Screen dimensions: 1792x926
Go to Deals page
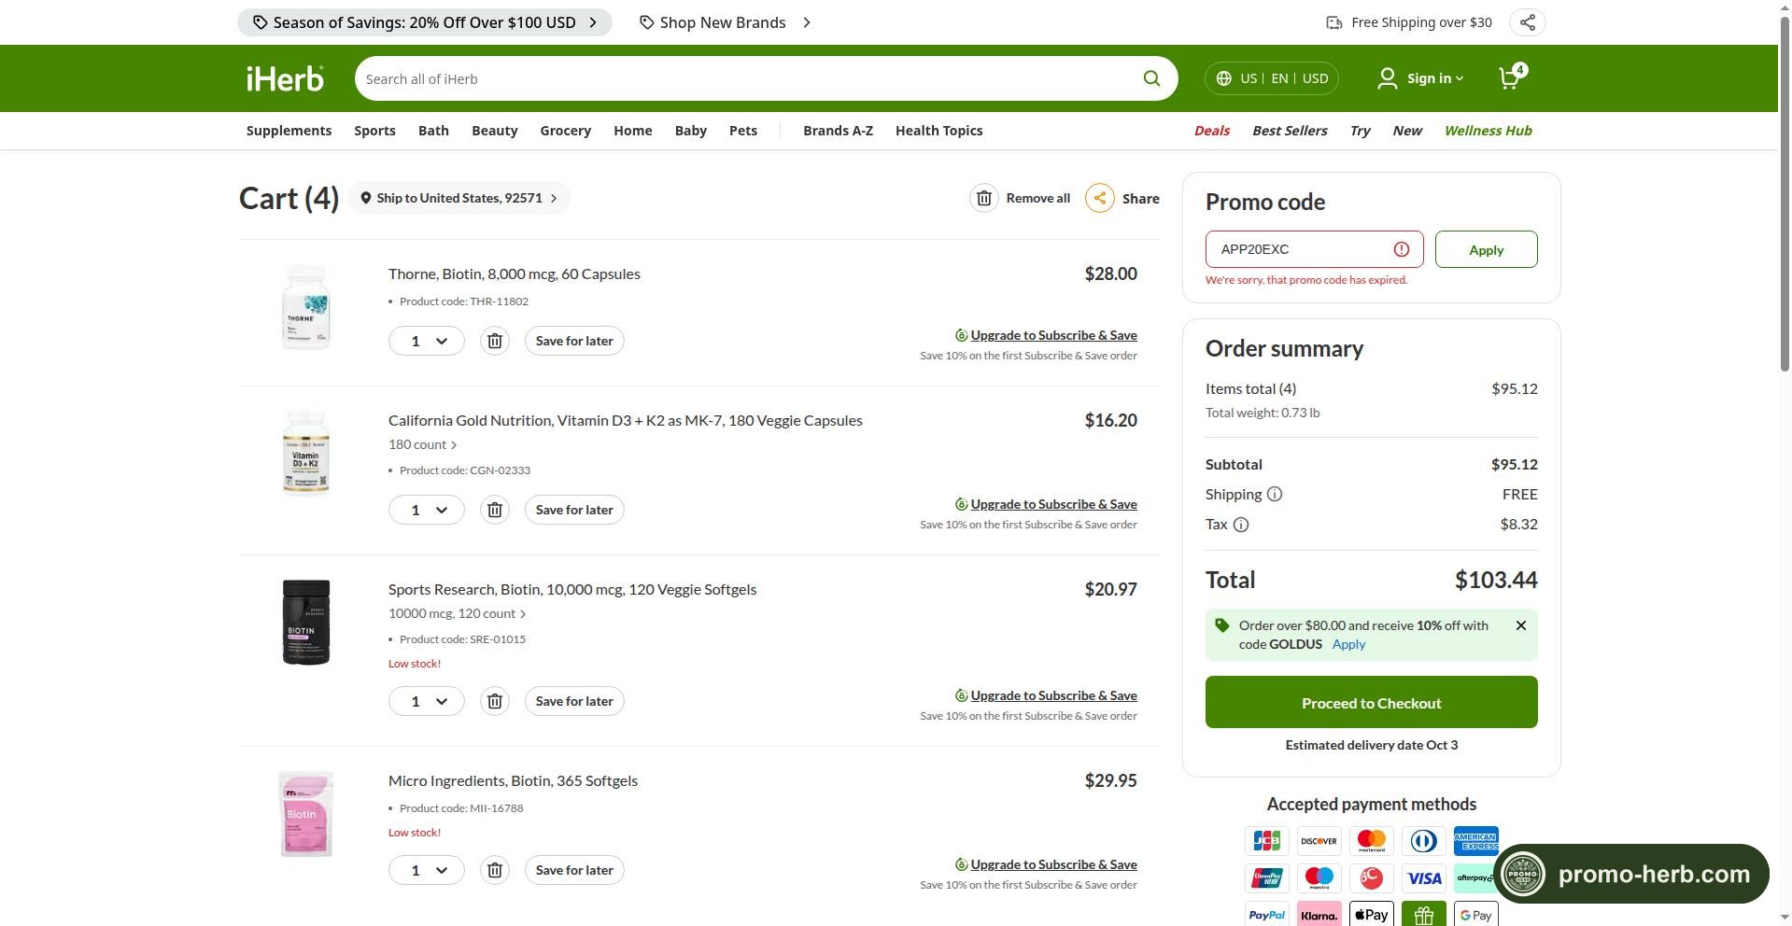[x=1212, y=131]
